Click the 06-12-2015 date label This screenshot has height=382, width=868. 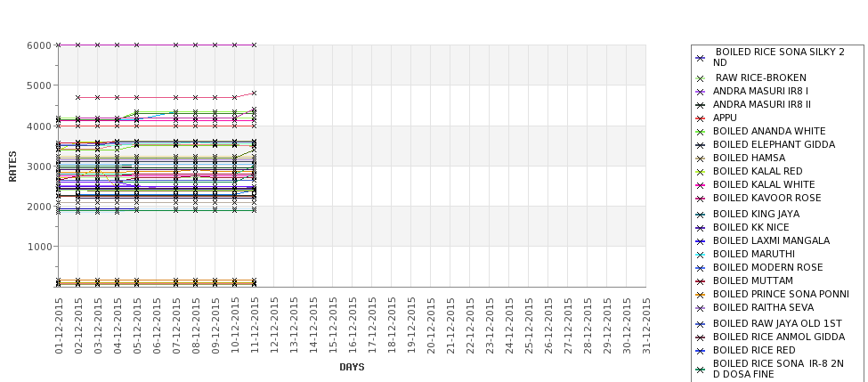(157, 326)
